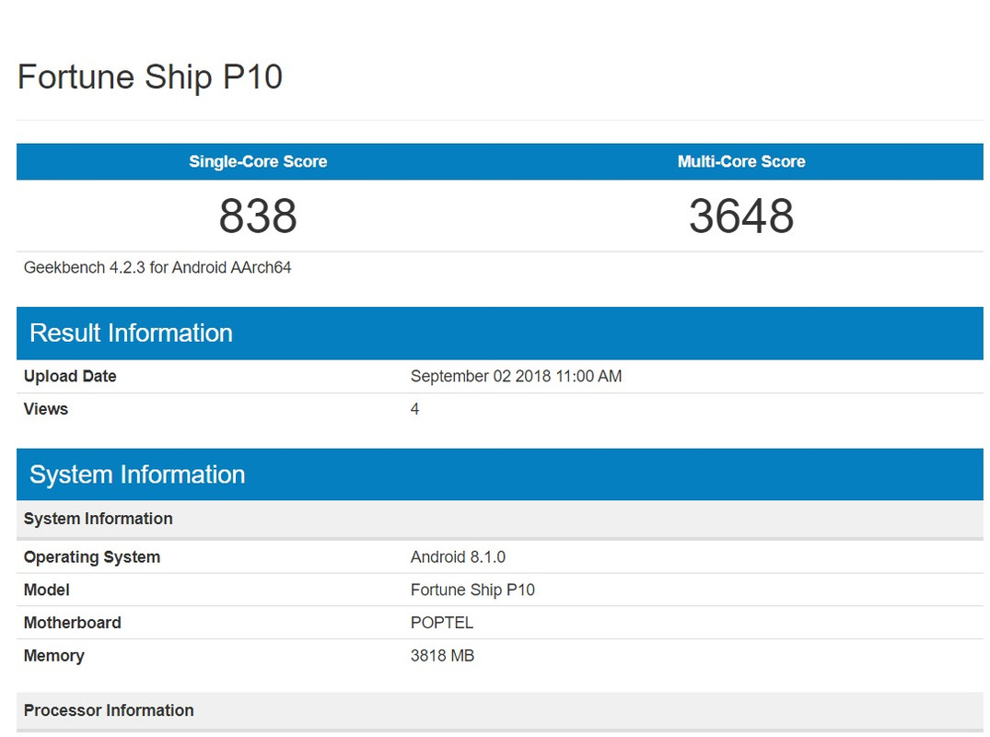Click the Fortune Ship P10 page title
Screen dimensions: 990x737
[x=150, y=77]
